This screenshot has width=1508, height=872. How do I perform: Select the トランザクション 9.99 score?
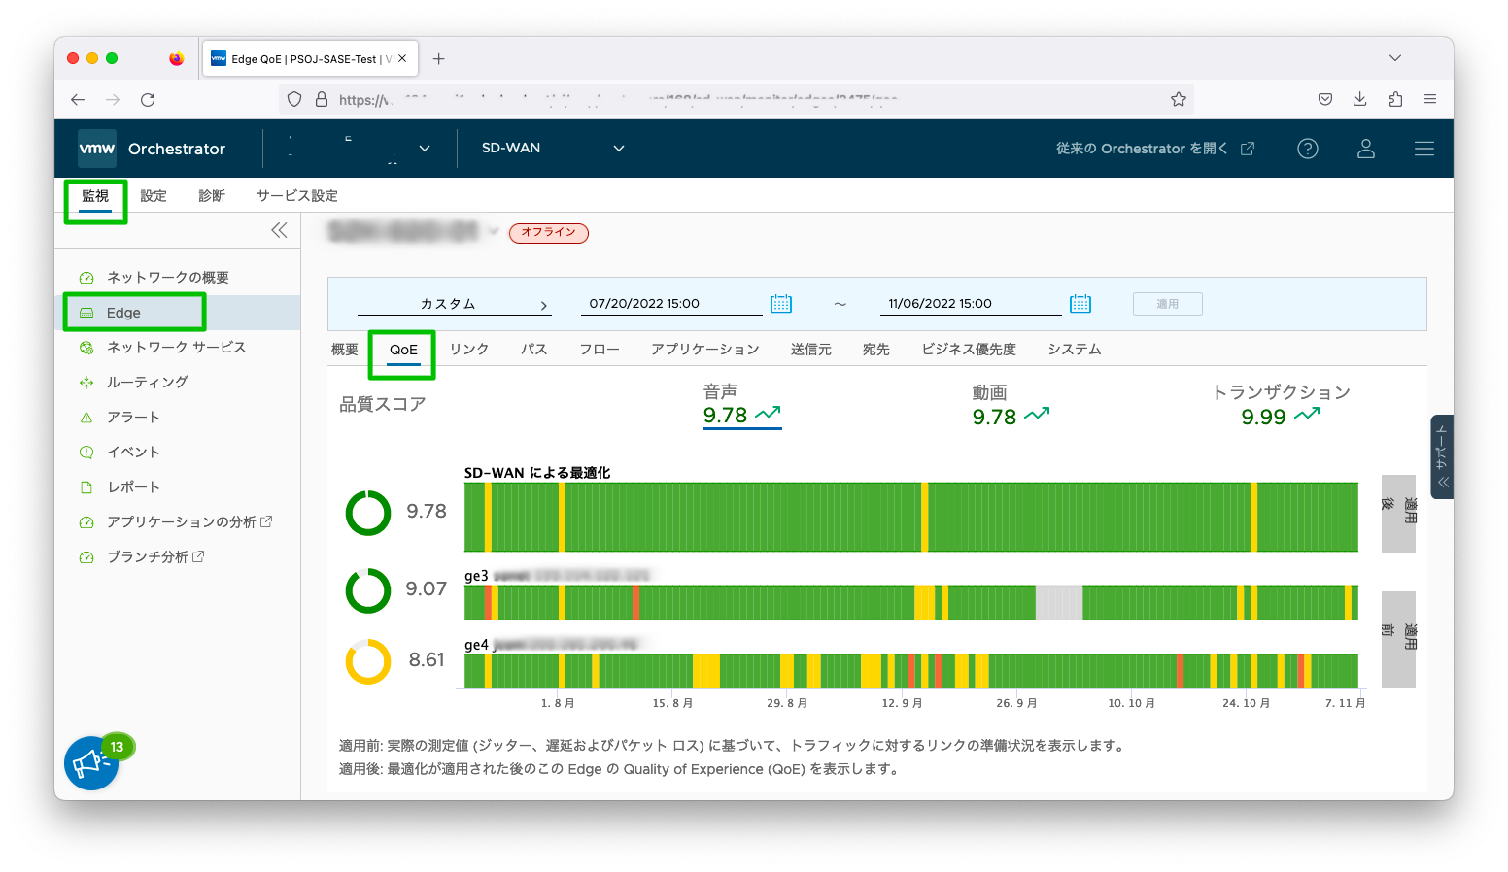point(1281,405)
